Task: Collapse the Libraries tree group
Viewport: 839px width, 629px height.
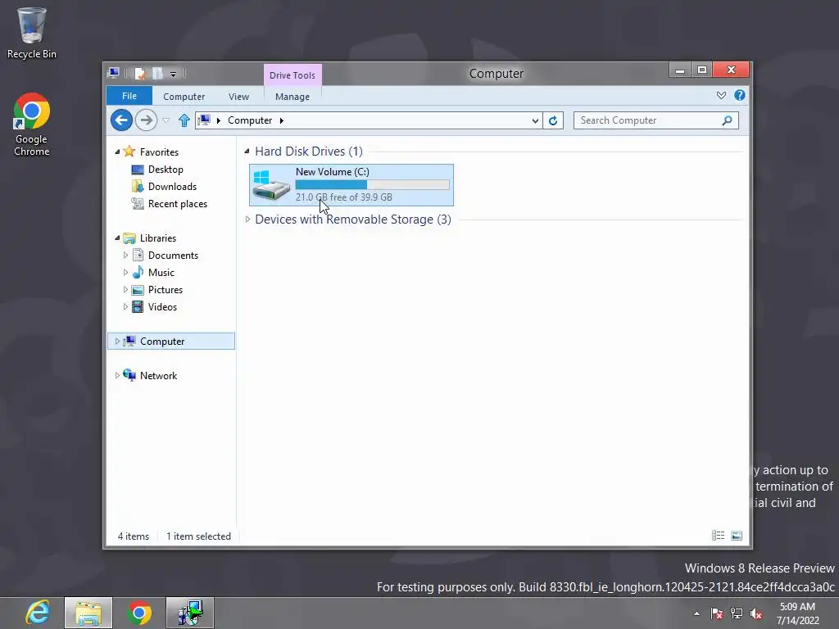Action: [x=117, y=238]
